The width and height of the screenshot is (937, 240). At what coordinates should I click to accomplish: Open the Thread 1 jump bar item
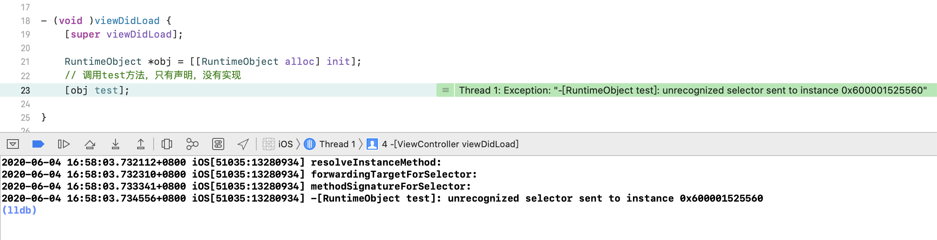click(x=330, y=144)
